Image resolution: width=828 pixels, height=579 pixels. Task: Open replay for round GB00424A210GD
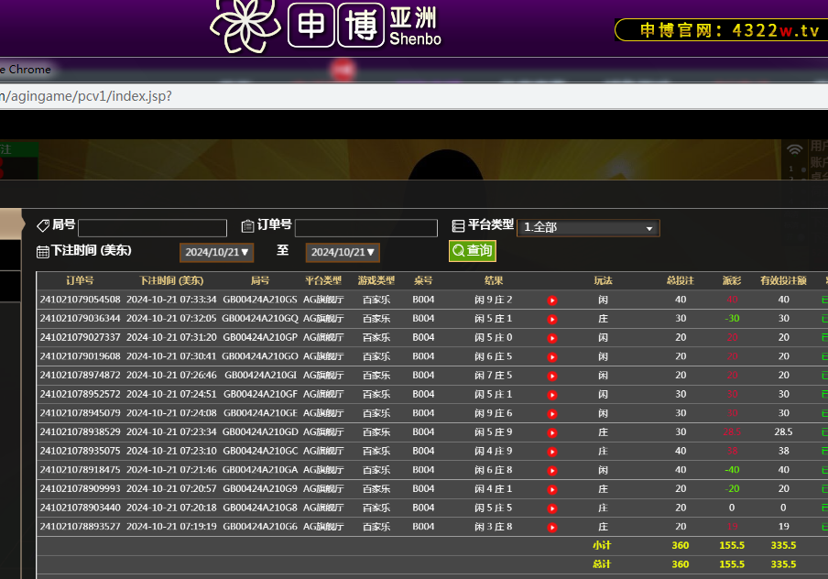point(552,432)
